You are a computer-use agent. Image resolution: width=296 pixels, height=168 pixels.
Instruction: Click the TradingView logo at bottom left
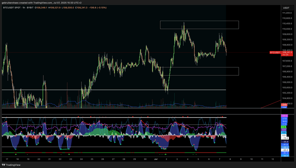(11, 165)
